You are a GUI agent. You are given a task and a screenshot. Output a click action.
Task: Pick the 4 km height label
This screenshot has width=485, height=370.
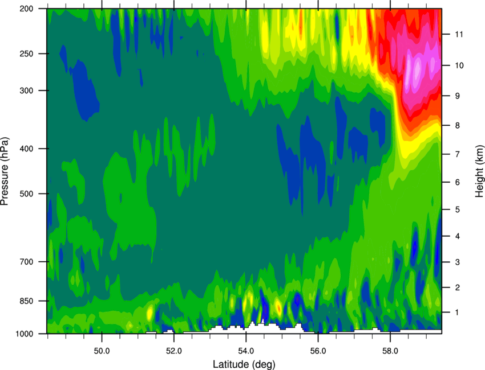(x=458, y=236)
